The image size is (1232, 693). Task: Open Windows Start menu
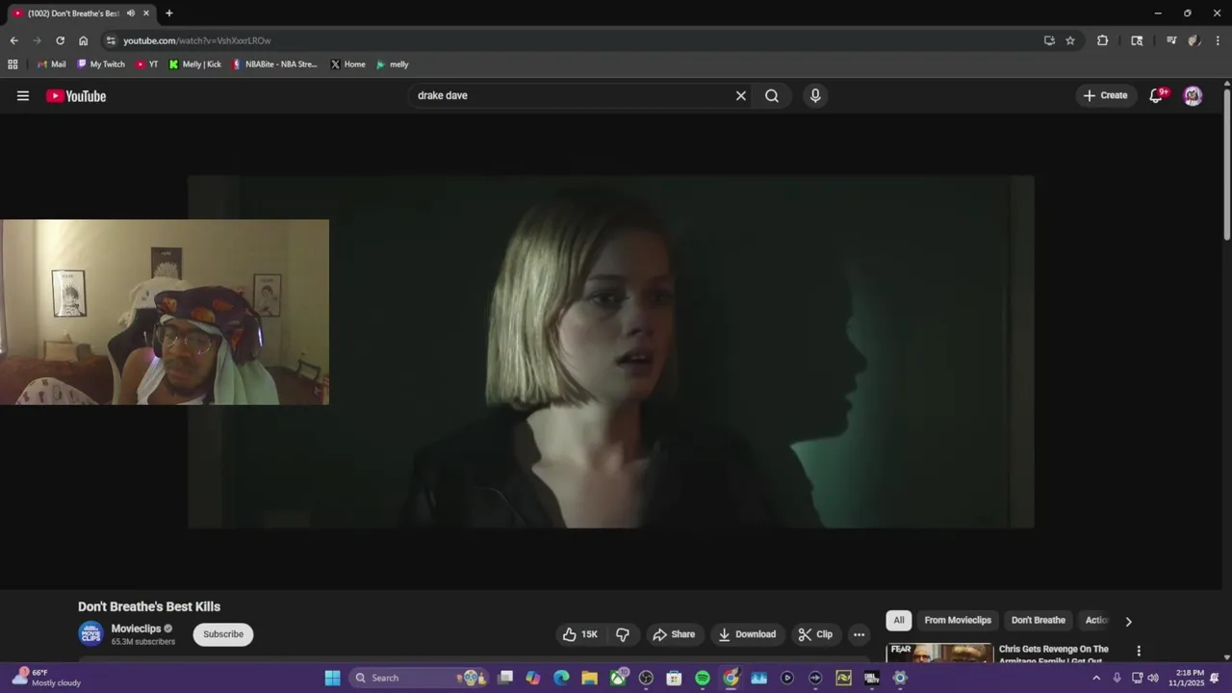332,678
